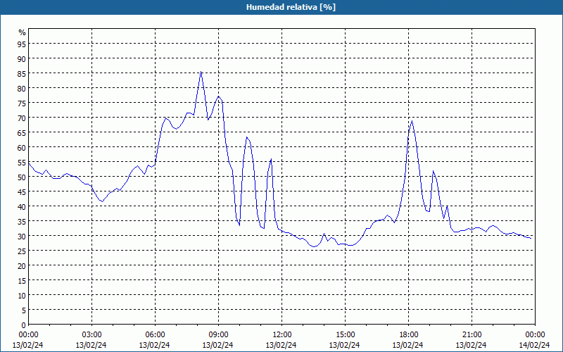This screenshot has height=352, width=563.
Task: Click the 90 value on the Y axis
Action: (22, 58)
